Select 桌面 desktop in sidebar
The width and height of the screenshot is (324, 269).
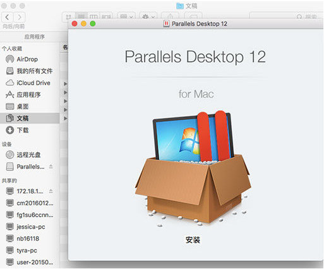(30, 106)
